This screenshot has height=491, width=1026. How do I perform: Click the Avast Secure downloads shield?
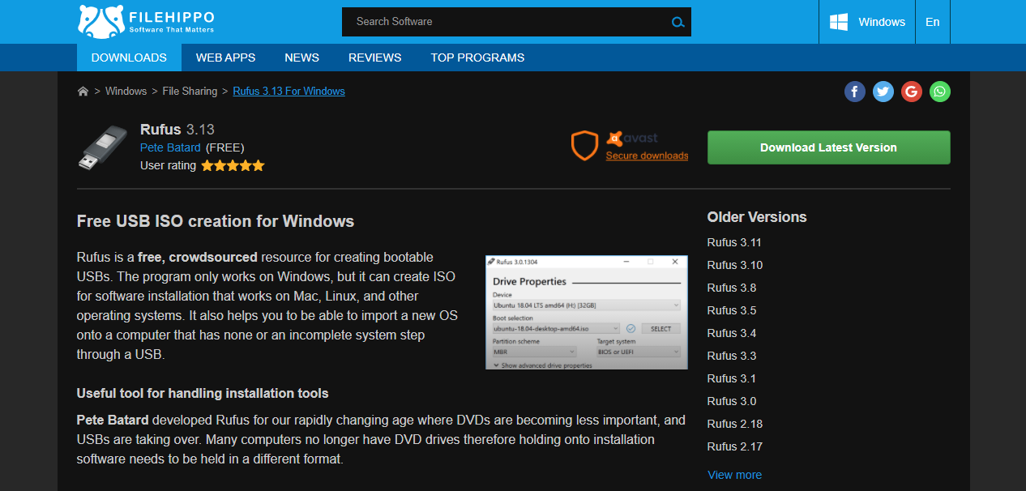pos(584,146)
